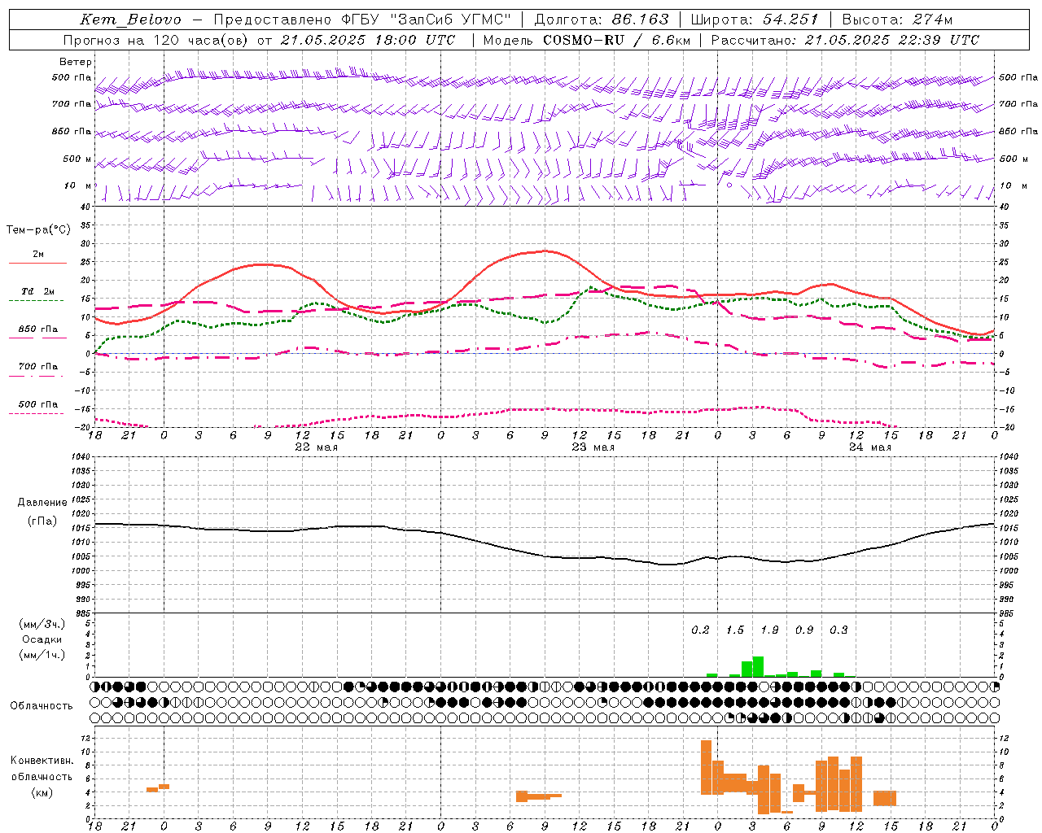Click the 'Td 2м' dew point legend entry
This screenshot has height=833, width=1042.
tap(37, 291)
